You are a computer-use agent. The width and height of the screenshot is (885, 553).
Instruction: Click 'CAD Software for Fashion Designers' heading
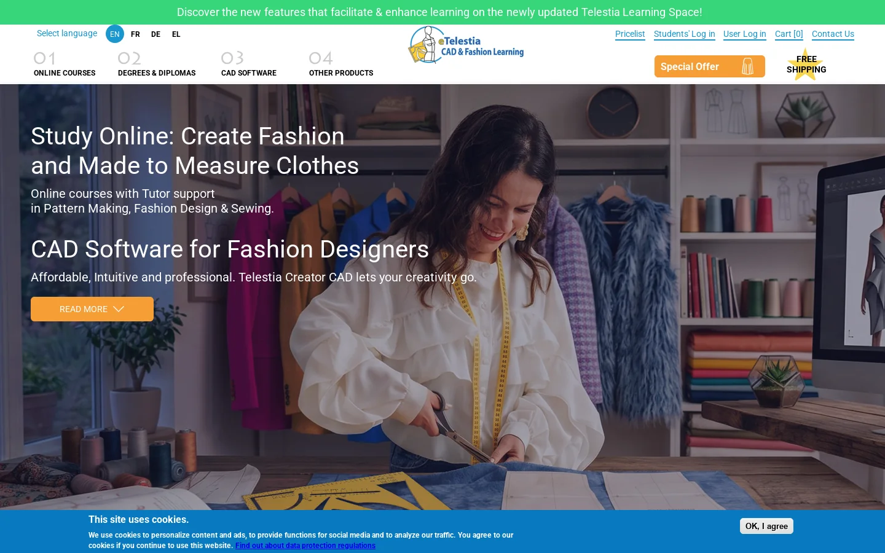[x=230, y=249]
